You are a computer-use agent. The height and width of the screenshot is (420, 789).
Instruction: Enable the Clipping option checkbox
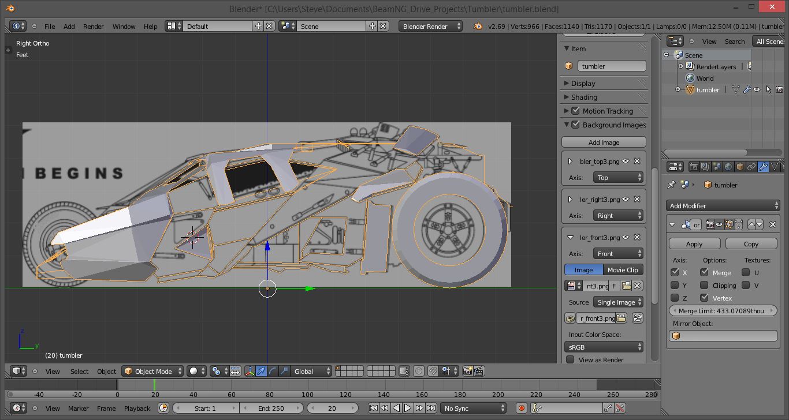point(704,285)
